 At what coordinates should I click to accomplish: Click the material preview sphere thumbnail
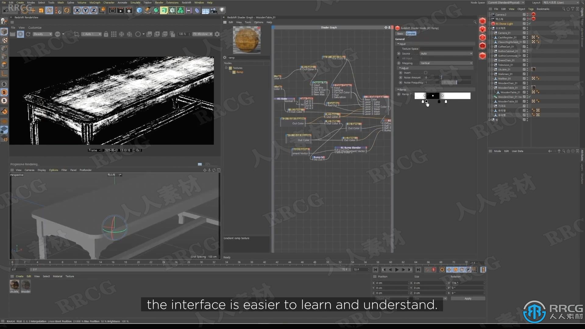(246, 40)
